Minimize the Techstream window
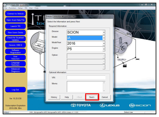The height and width of the screenshot is (117, 159). tap(142, 5)
